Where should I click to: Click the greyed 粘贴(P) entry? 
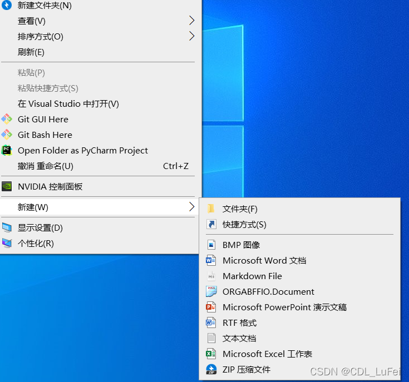click(98, 72)
